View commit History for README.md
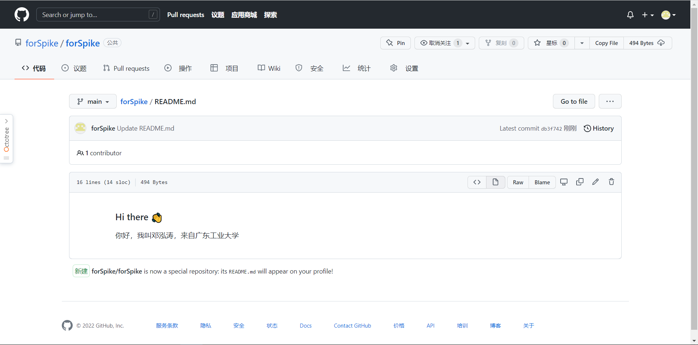Image resolution: width=698 pixels, height=345 pixels. point(599,128)
